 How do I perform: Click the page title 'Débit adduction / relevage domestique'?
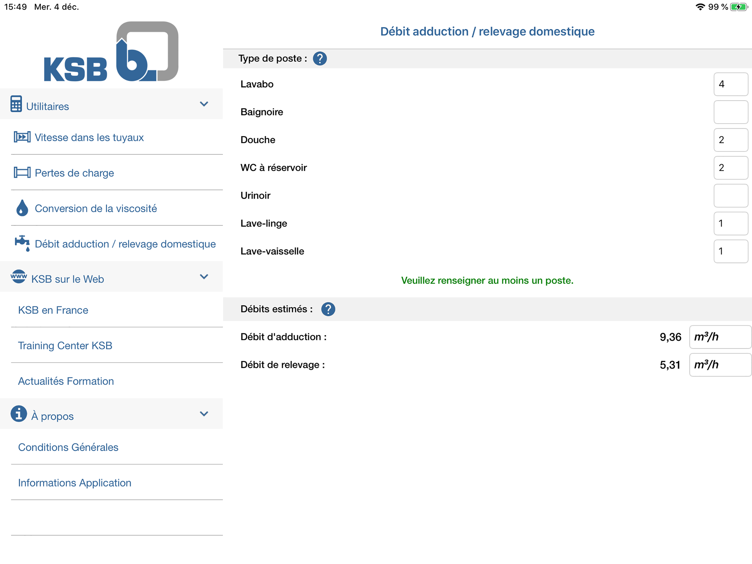pos(487,31)
